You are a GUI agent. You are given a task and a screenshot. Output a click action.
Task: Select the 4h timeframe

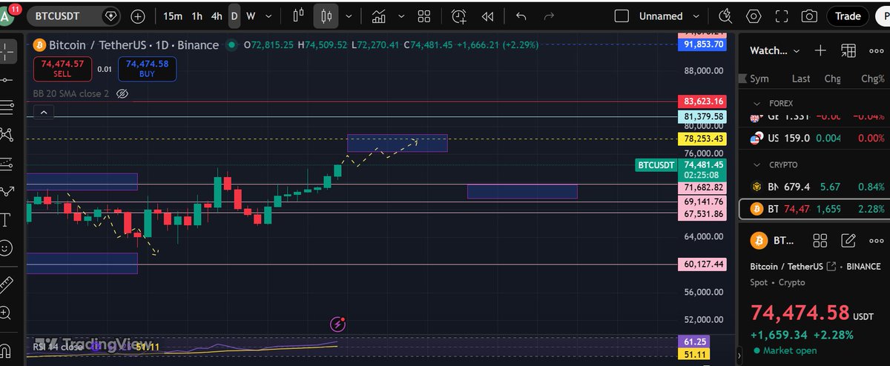(x=216, y=16)
